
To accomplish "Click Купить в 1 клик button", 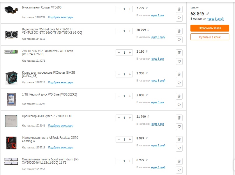I will click(210, 37).
